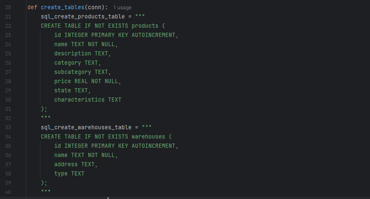Place cursor on sql_create_products_table variable
This screenshot has height=199, width=370.
82,16
